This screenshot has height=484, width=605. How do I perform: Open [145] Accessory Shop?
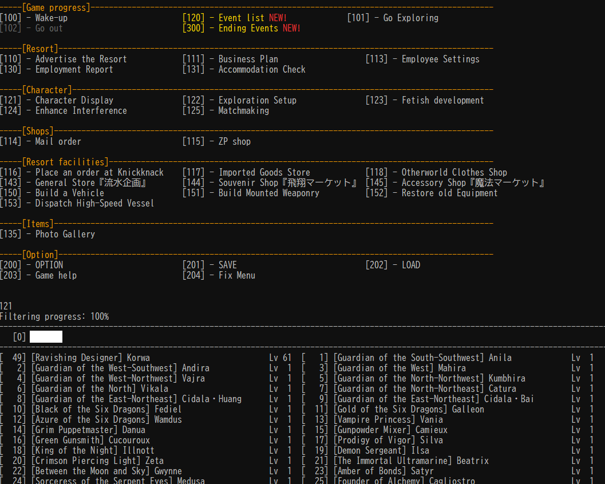[x=455, y=183]
